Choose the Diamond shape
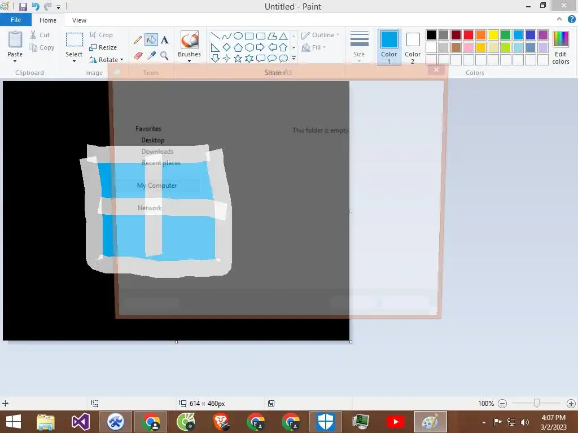The image size is (578, 433). coord(227,47)
